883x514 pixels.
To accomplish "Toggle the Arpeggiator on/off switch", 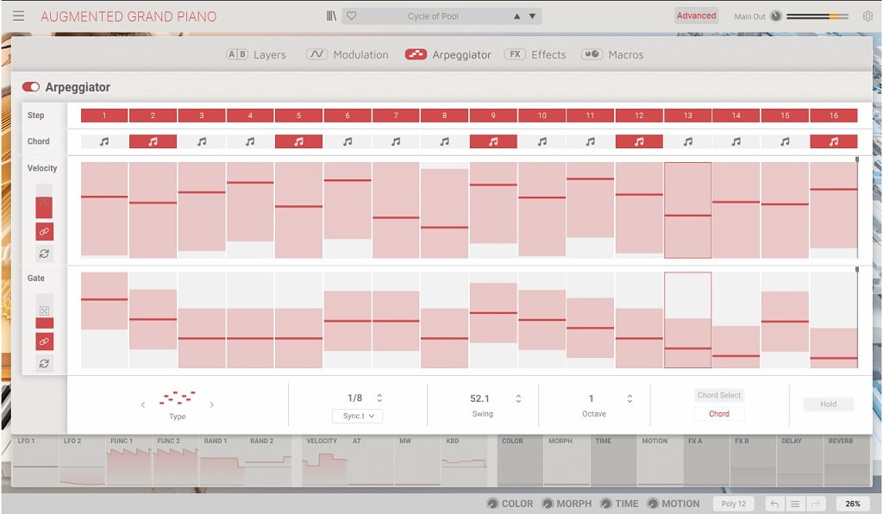I will pyautogui.click(x=31, y=87).
